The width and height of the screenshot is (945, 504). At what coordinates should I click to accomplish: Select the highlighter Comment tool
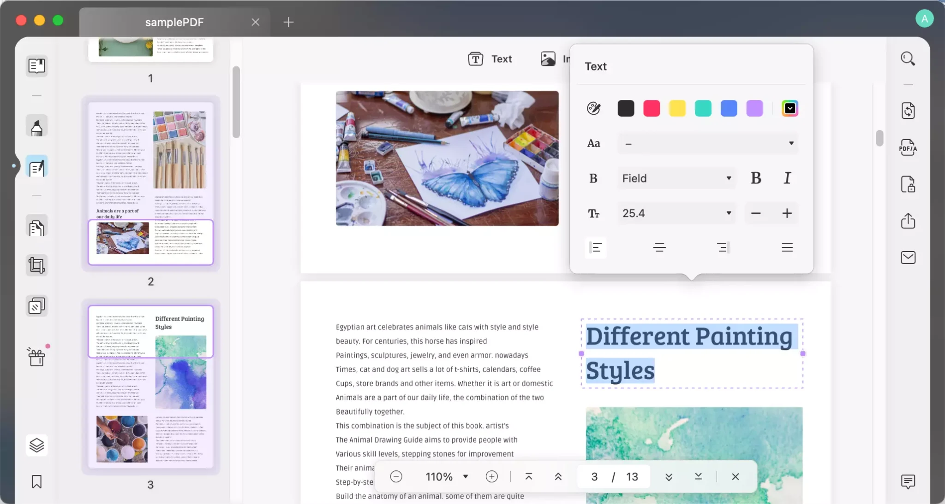[x=36, y=127]
